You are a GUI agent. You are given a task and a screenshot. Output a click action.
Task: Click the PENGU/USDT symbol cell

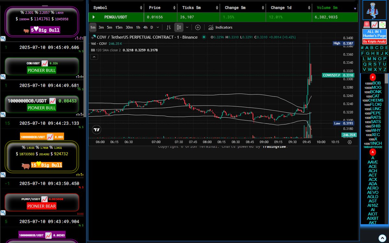coord(116,17)
